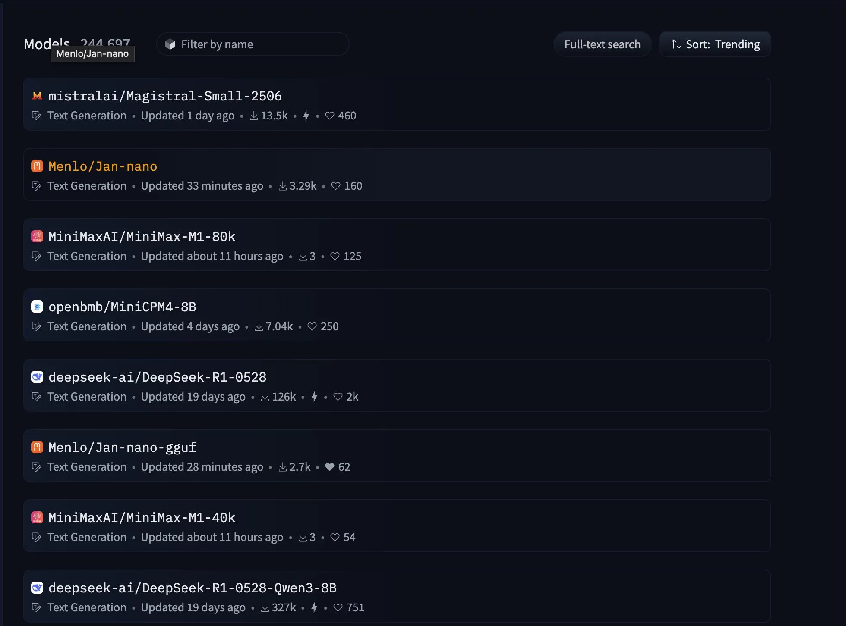This screenshot has width=846, height=626.
Task: Click the Full-text search button
Action: coord(602,44)
